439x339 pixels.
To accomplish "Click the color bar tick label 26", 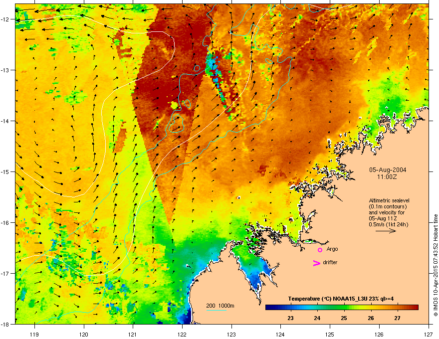I will coord(371,318).
